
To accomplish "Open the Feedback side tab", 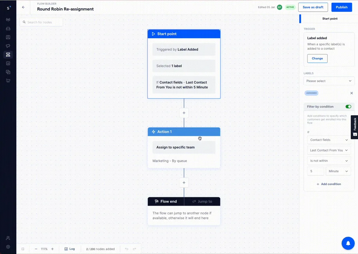I will (x=355, y=127).
